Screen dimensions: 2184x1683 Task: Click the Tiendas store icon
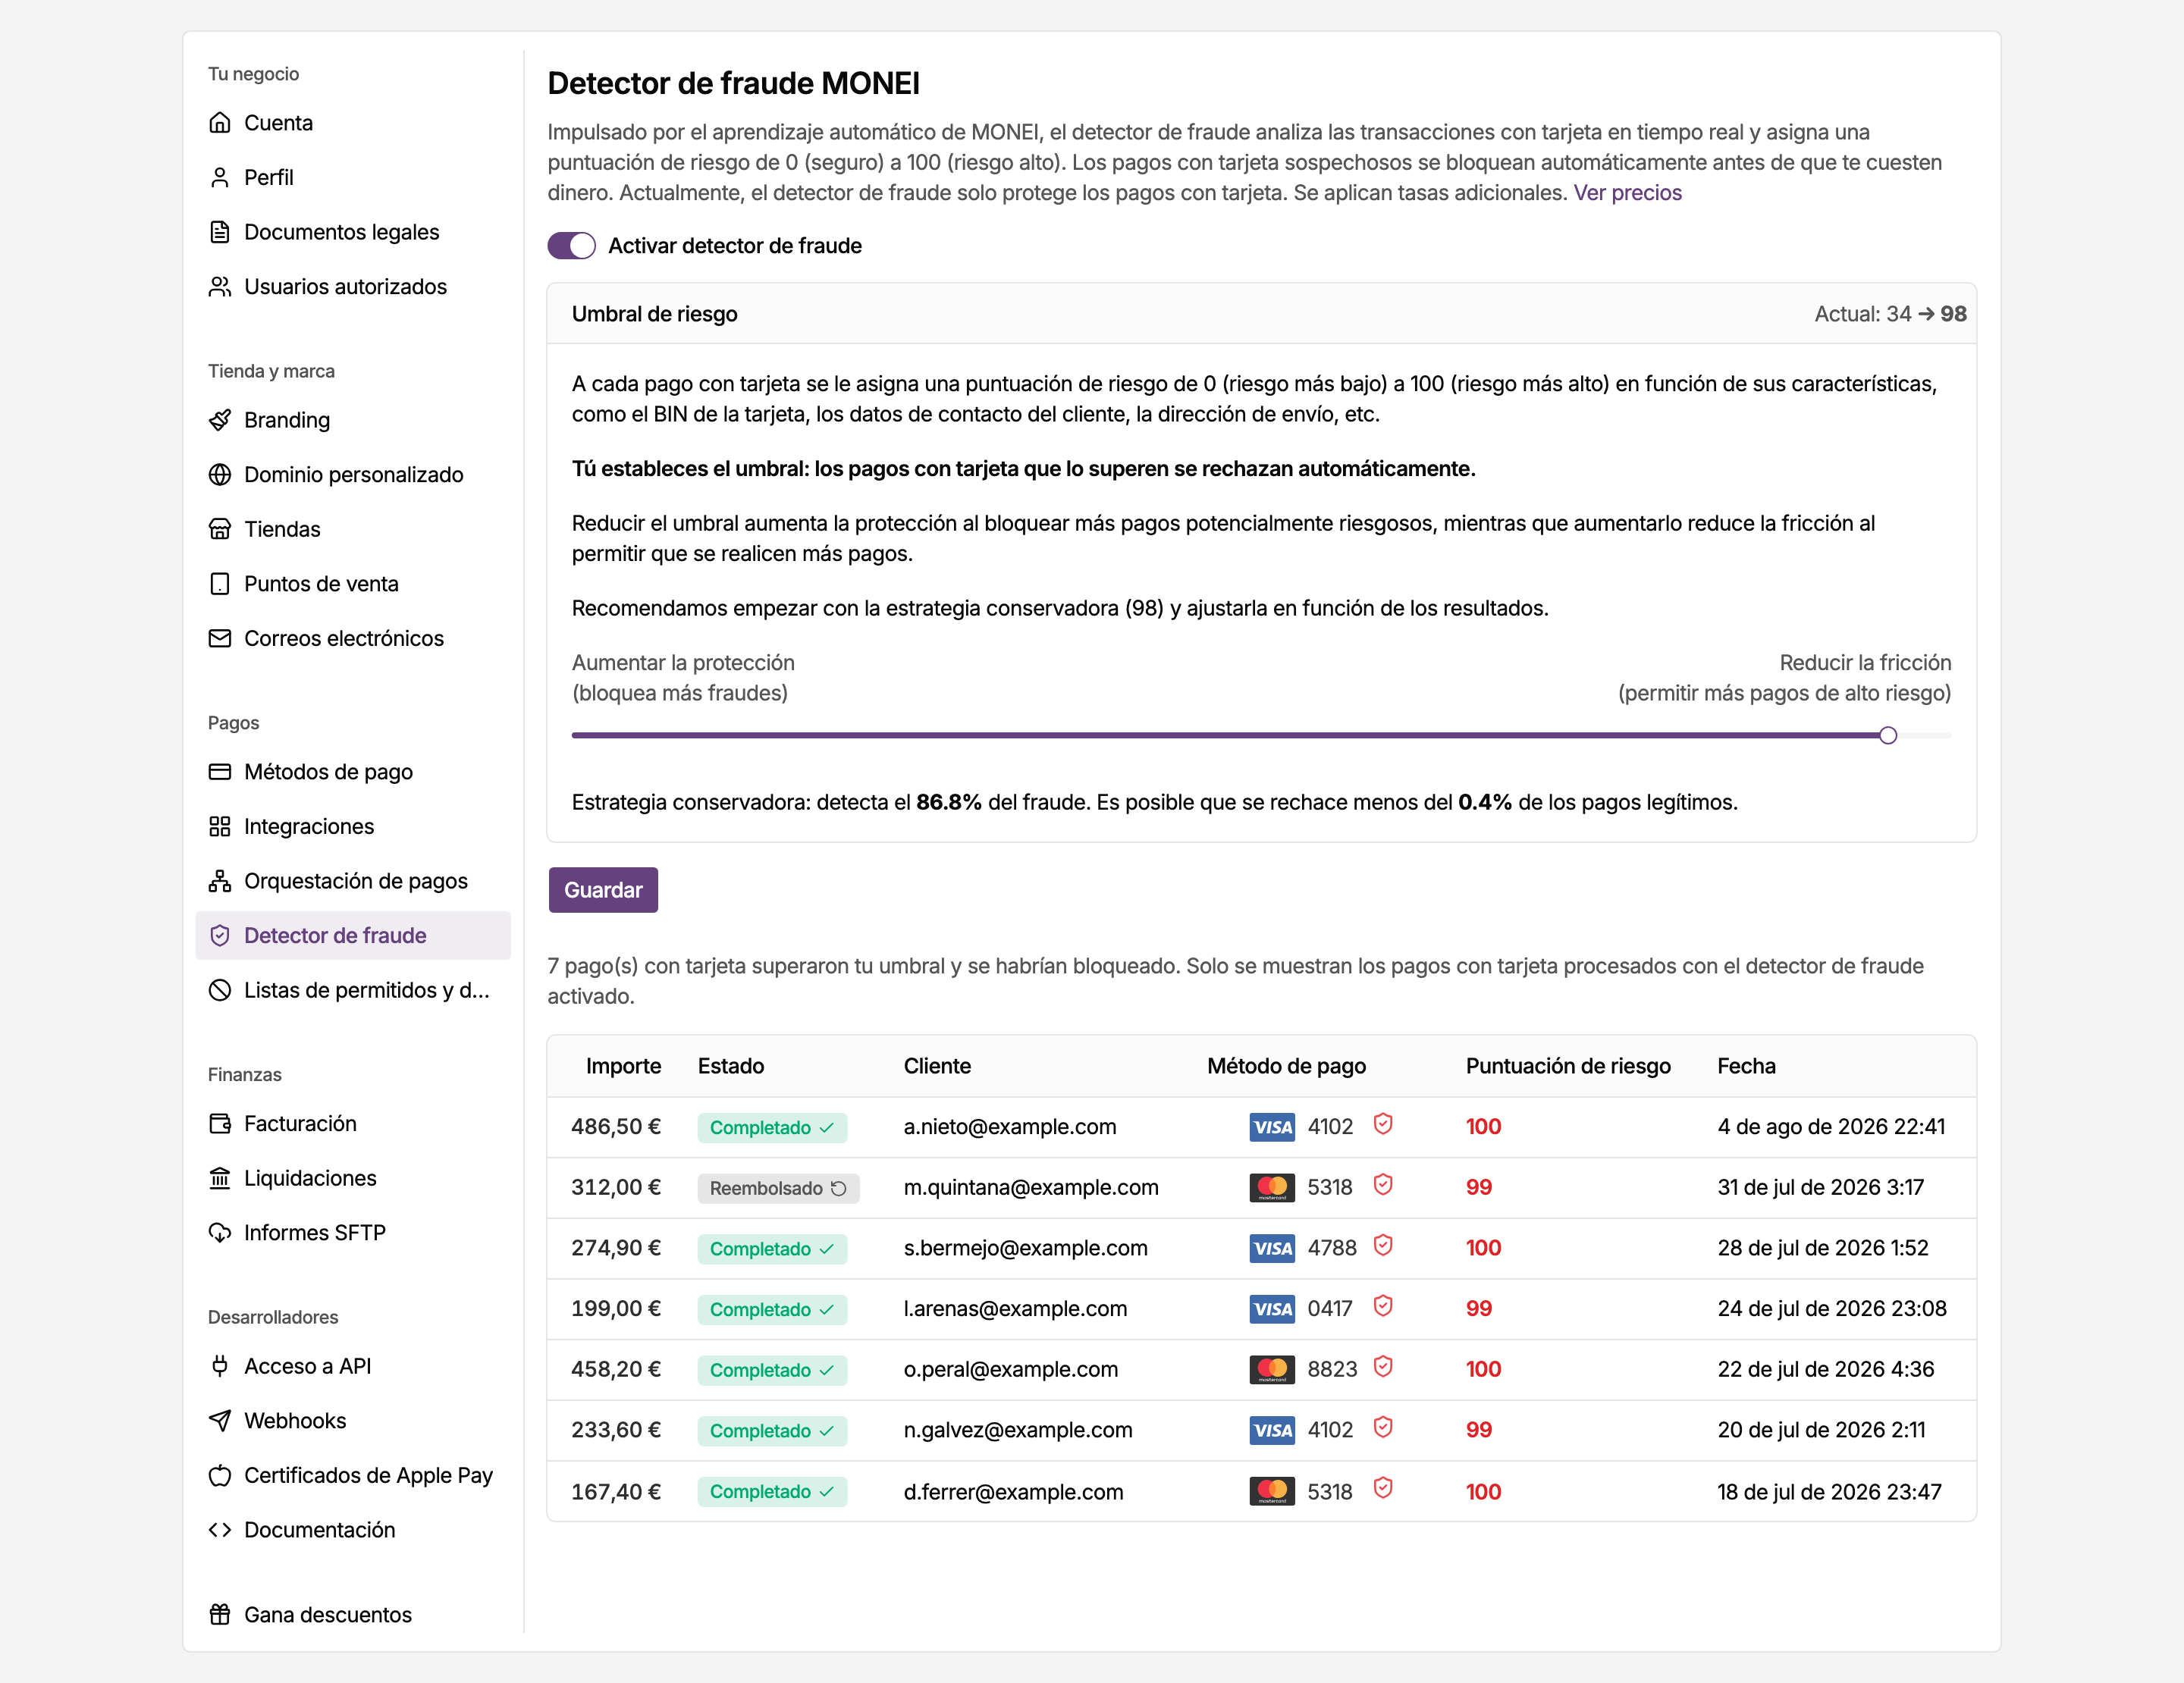tap(220, 528)
